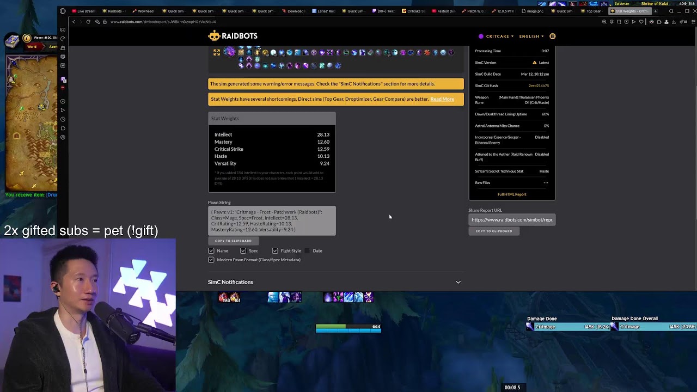
Task: Click Critmage bar under Damage Done Overall
Action: [653, 327]
